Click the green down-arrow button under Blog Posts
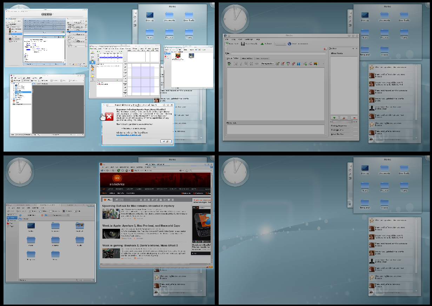Screen dimensions: 432x306 click(334, 118)
